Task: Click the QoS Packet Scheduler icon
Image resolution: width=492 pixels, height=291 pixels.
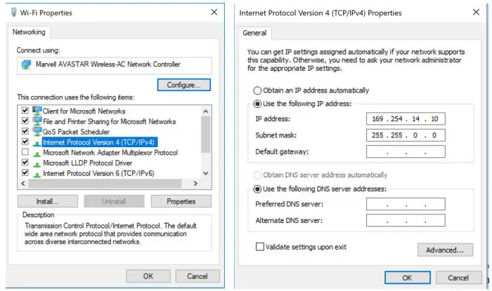Action: click(37, 132)
